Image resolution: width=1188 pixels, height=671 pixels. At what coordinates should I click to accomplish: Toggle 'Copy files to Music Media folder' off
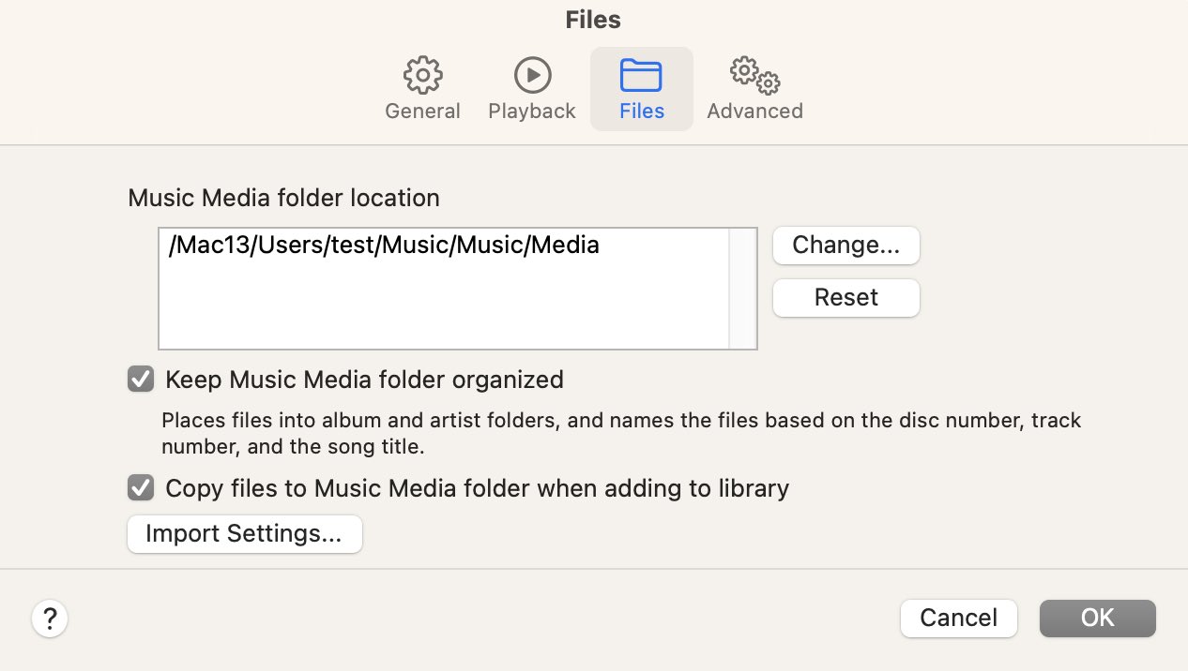click(x=140, y=487)
